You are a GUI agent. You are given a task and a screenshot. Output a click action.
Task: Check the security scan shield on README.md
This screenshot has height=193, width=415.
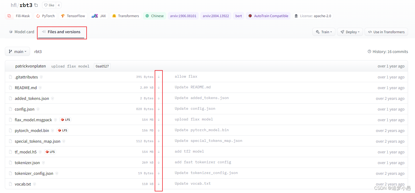pos(40,88)
